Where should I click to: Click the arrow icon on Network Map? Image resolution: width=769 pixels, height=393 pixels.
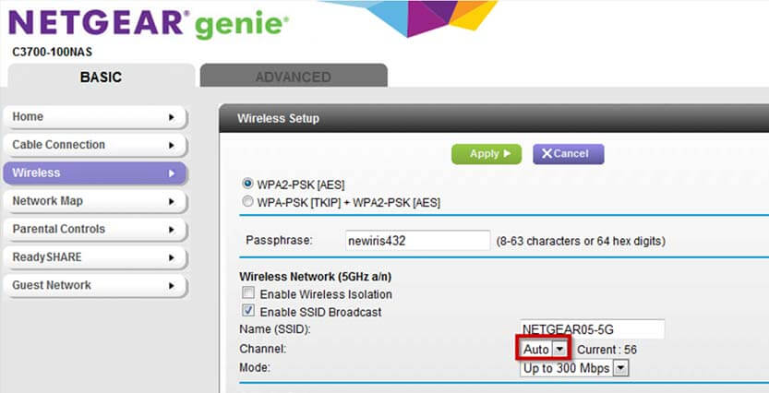pyautogui.click(x=171, y=201)
